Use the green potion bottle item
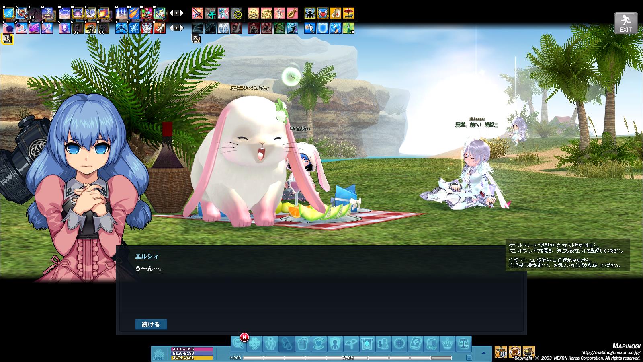The width and height of the screenshot is (643, 362). pos(348,28)
